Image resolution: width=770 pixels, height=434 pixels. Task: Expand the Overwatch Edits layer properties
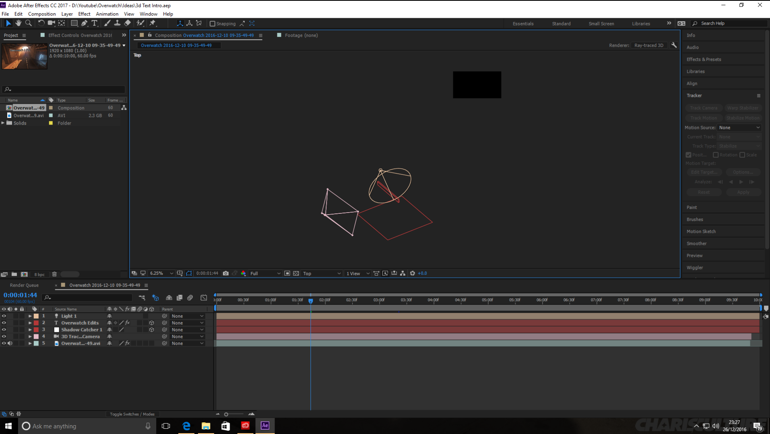pos(30,323)
